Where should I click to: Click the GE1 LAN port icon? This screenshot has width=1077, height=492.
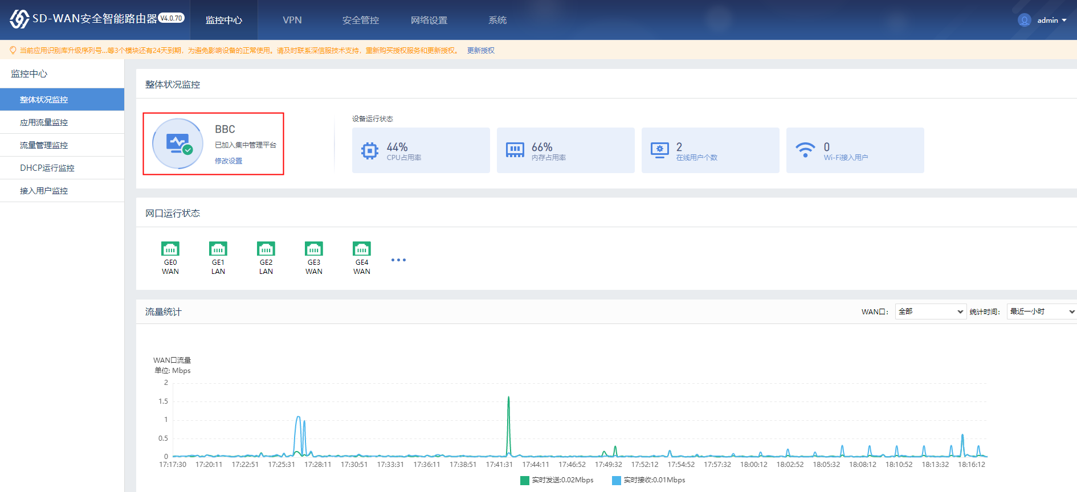pos(218,249)
